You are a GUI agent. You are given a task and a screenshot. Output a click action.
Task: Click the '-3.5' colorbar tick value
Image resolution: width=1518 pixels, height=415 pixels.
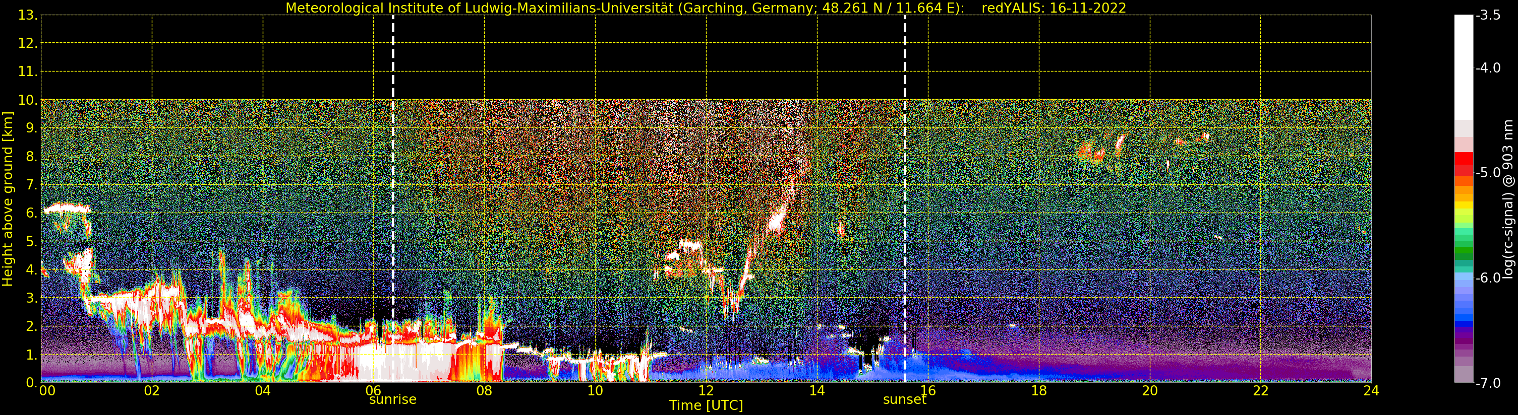(1488, 15)
